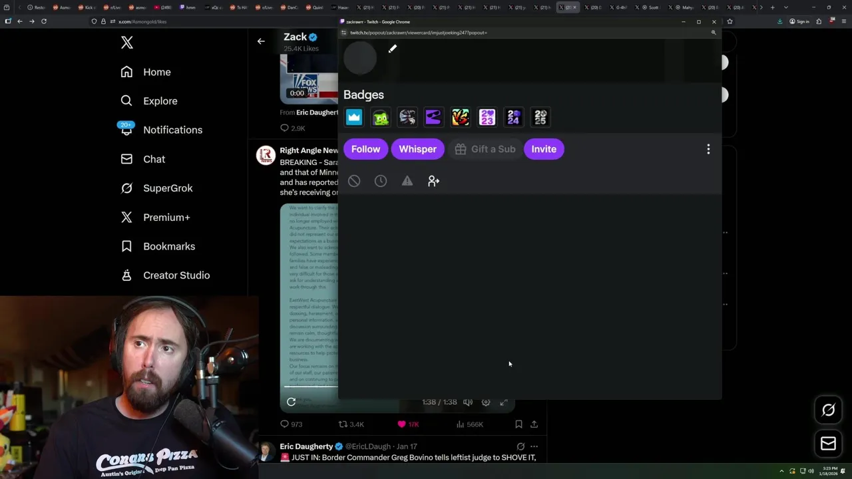The image size is (852, 479).
Task: Open video settings gear icon
Action: (486, 402)
